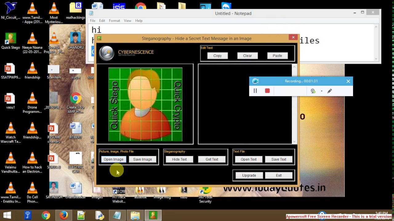Select the 'How to hack an Electron' desktop file
Viewport: 394px width, 221px height.
32,163
